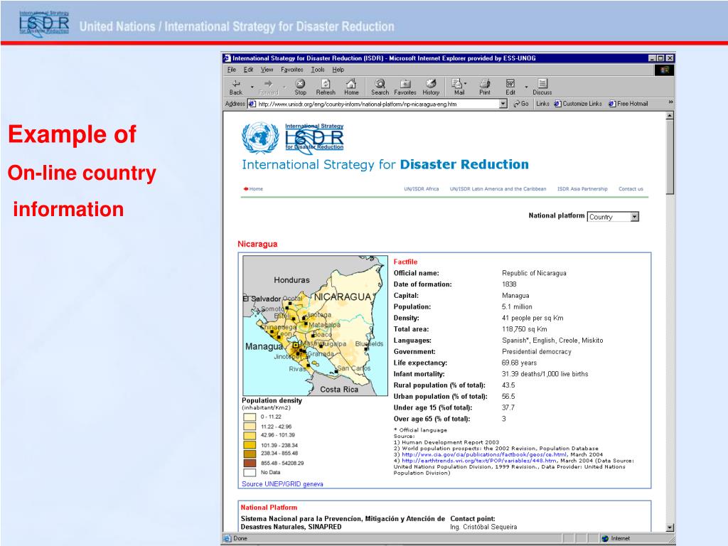Open the Source UNEP/GRID geneva link
Screen dimensions: 728x546
pyautogui.click(x=282, y=483)
